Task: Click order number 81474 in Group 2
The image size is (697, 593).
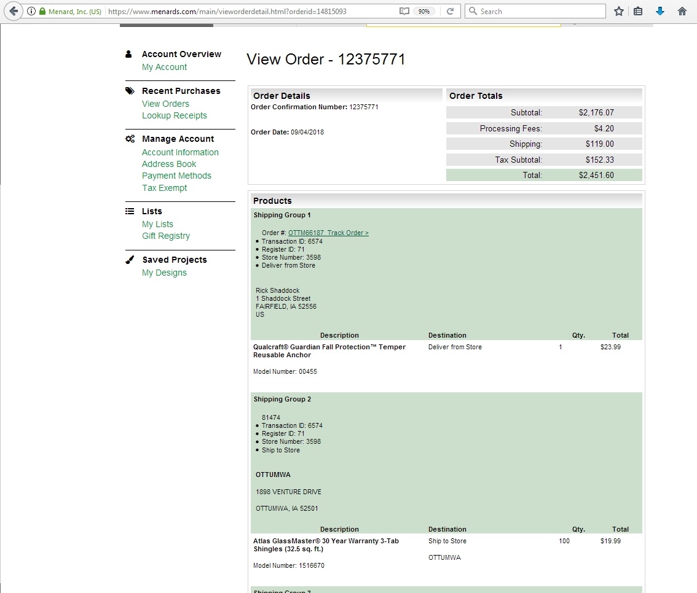Action: pos(270,417)
